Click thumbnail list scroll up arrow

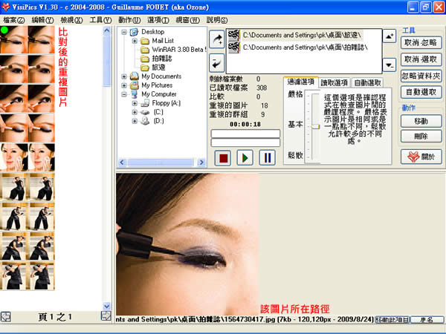pos(106,30)
